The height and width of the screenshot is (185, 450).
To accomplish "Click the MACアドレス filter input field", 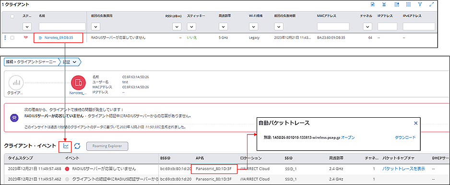I will point(333,27).
